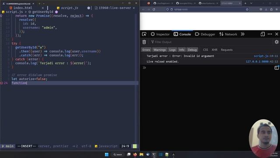280x158 pixels.
Task: Bookmark this page with star icon
Action: [247, 9]
